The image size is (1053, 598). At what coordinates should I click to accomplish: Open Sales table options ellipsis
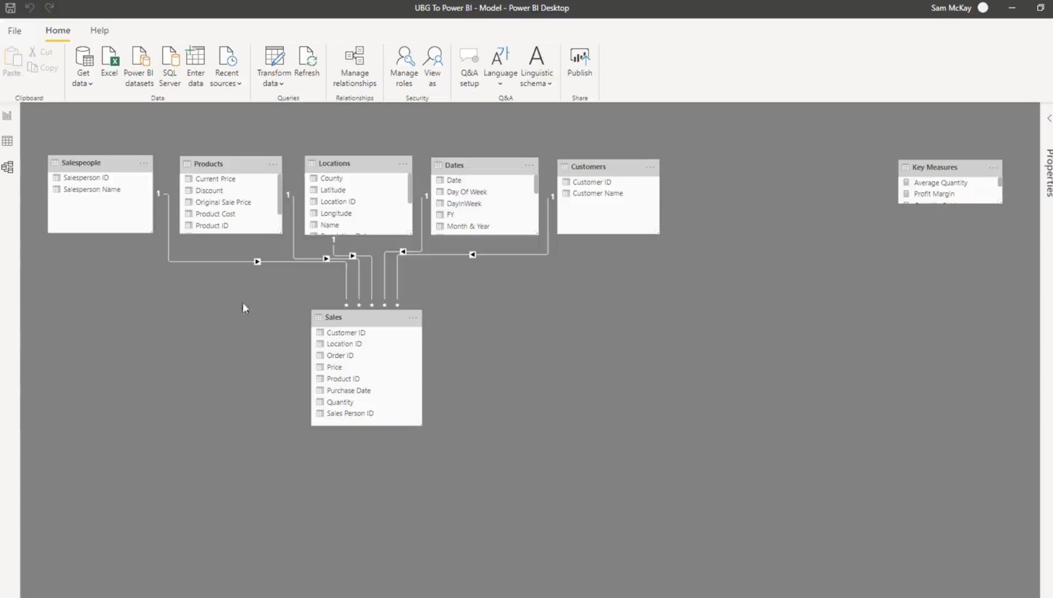(x=412, y=318)
